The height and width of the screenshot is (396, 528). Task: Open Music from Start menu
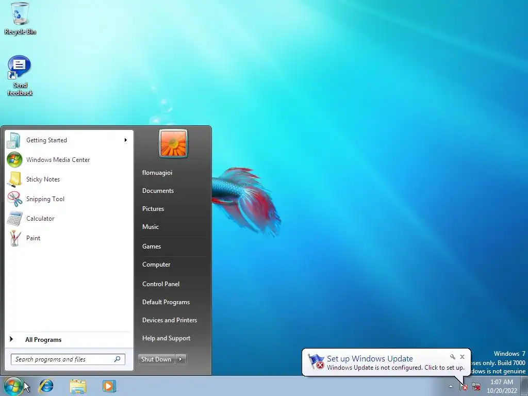(151, 227)
